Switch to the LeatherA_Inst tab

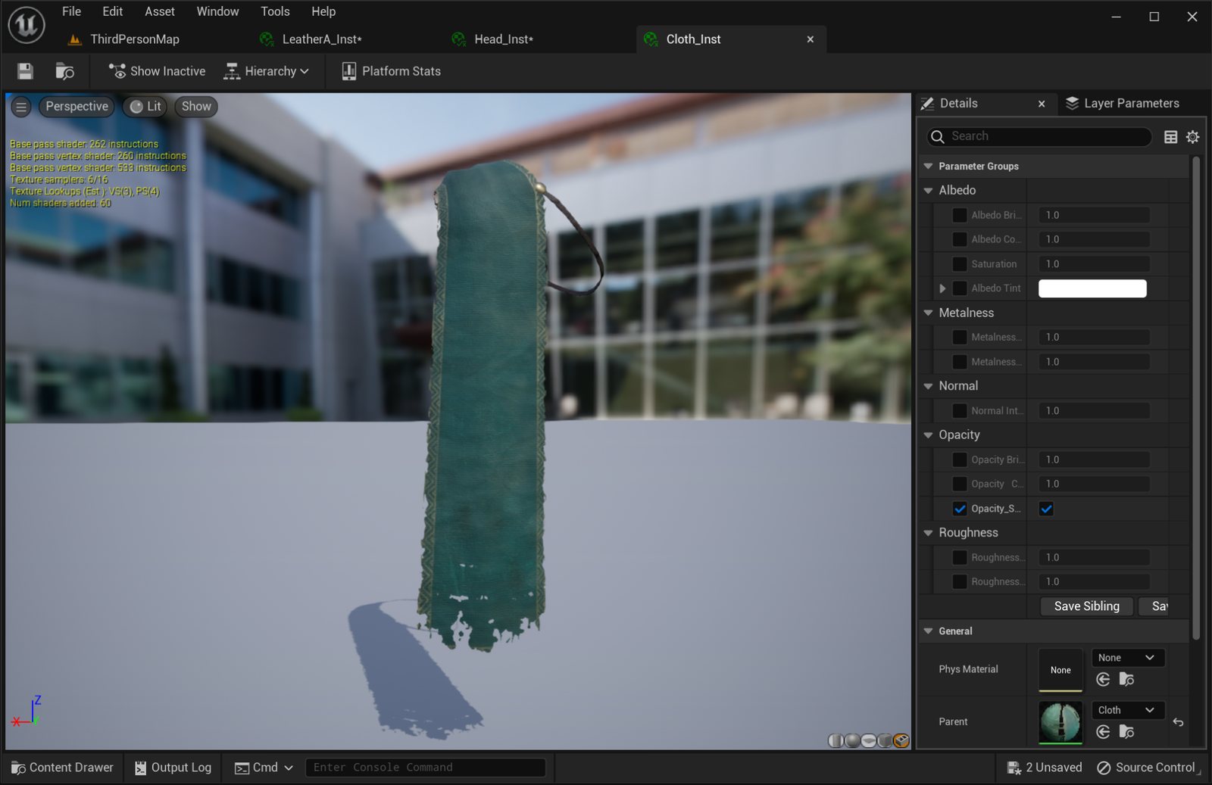[x=321, y=39]
